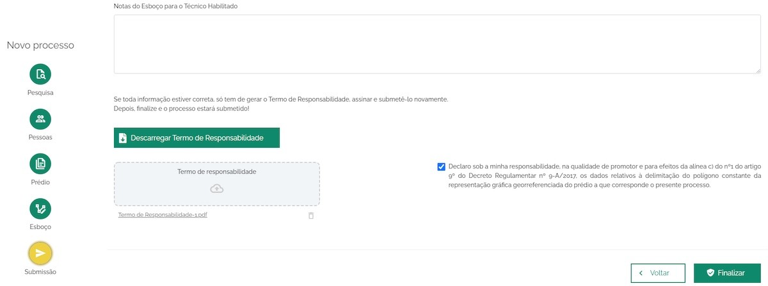Go to the Prédio step icon
Viewport: 768px width, 286px height.
(40, 164)
